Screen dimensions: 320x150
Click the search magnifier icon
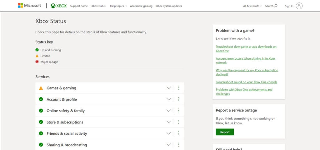(x=276, y=6)
